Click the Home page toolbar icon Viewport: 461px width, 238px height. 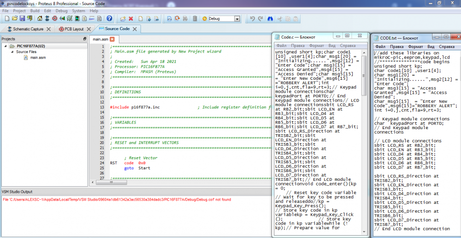40,19
